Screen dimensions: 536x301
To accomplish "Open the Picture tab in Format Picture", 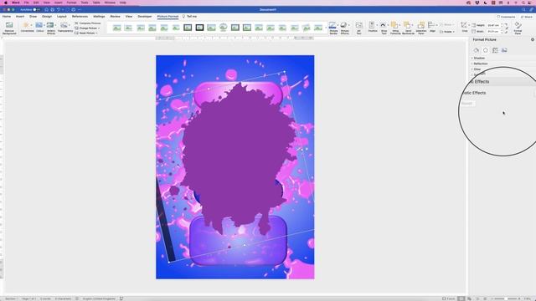I will coord(504,50).
